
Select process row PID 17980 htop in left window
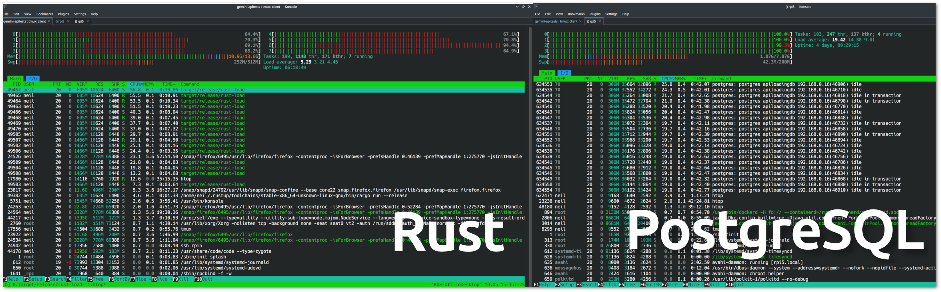coord(264,179)
